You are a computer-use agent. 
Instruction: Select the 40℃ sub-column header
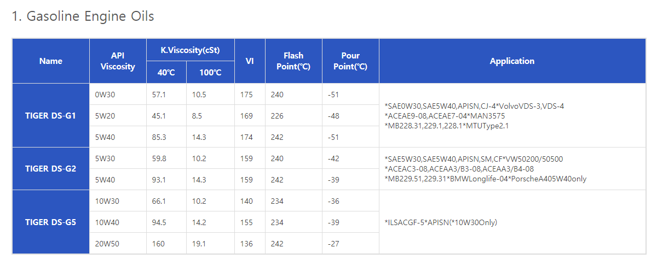click(x=166, y=72)
